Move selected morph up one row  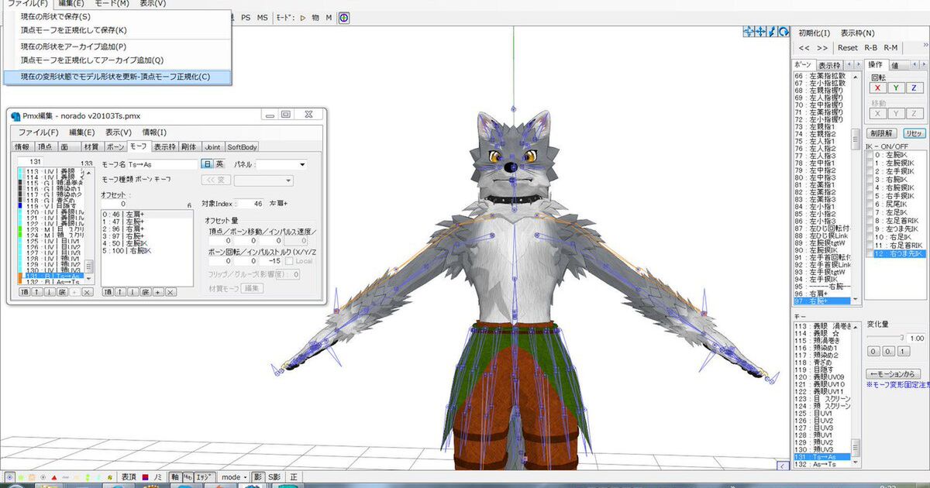pyautogui.click(x=36, y=292)
